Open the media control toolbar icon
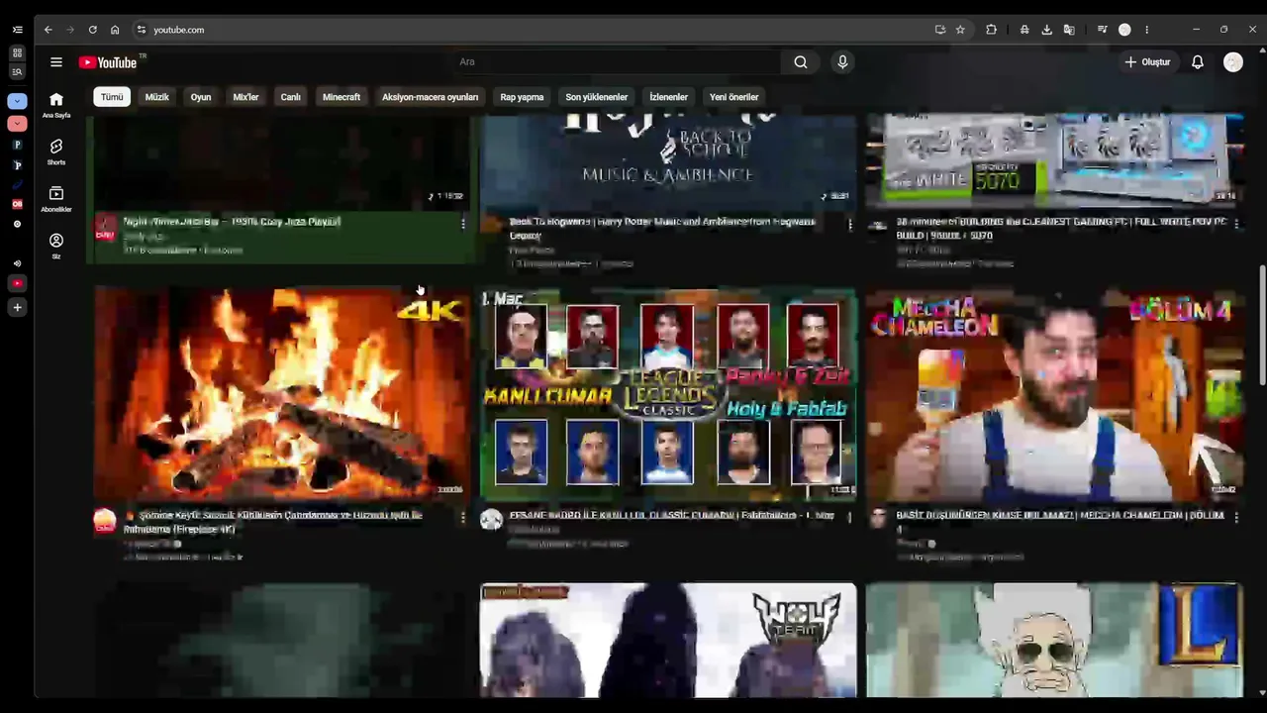Viewport: 1267px width, 713px height. (x=1102, y=30)
